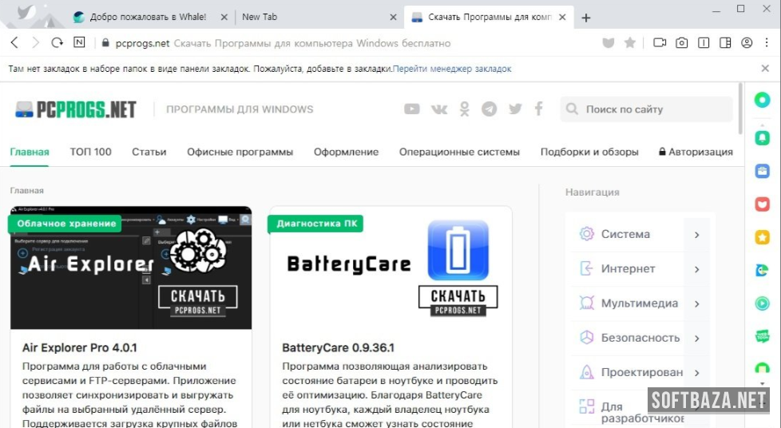781x428 pixels.
Task: Open the Авторизация login link
Action: pyautogui.click(x=695, y=152)
